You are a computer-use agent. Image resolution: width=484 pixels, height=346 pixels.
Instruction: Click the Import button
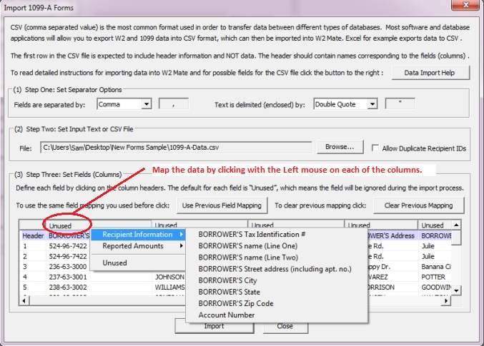(x=214, y=326)
